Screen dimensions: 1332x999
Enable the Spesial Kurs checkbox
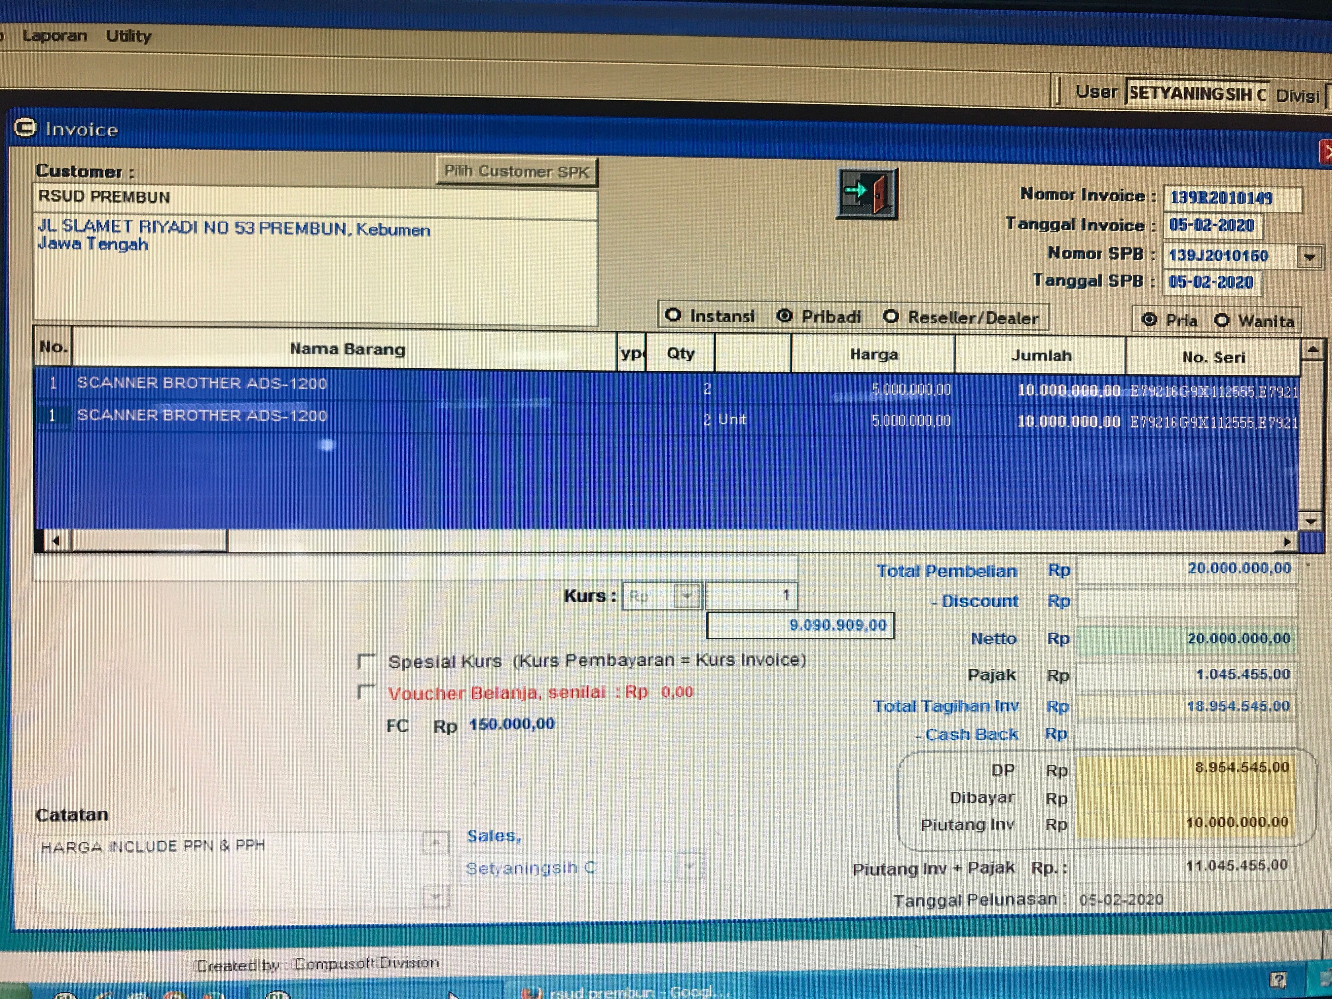[366, 661]
